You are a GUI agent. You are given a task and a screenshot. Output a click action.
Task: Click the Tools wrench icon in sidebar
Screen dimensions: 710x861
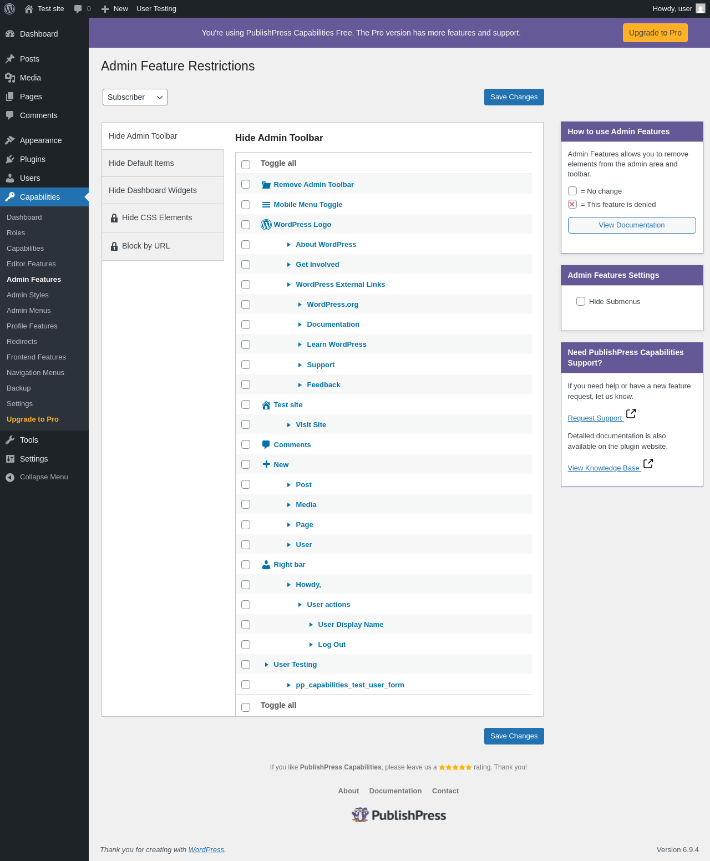(x=10, y=440)
